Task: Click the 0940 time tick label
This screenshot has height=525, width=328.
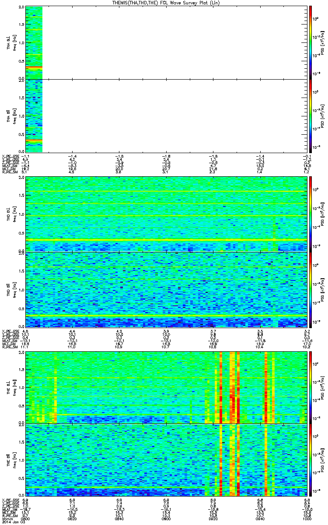Action: pos(260,518)
